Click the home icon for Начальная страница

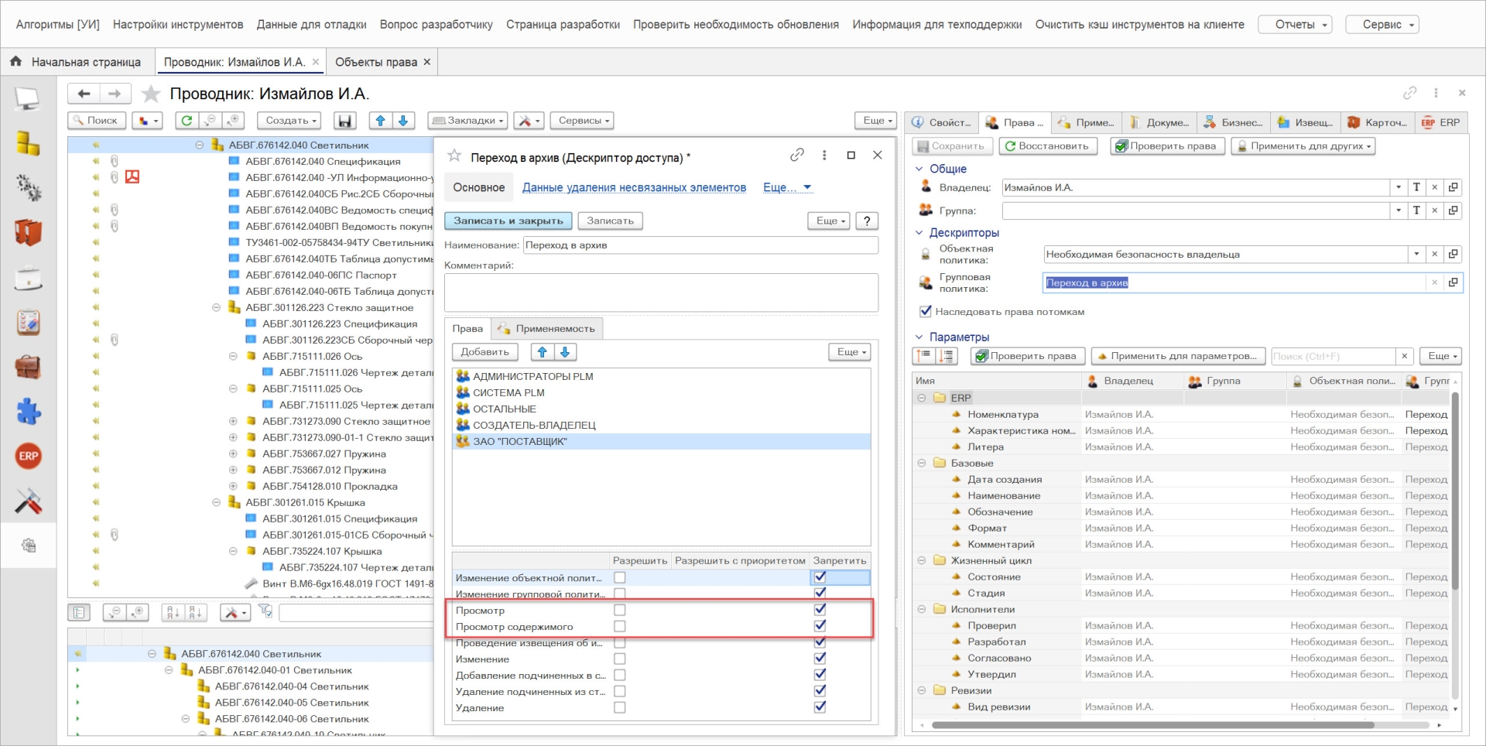tap(15, 61)
